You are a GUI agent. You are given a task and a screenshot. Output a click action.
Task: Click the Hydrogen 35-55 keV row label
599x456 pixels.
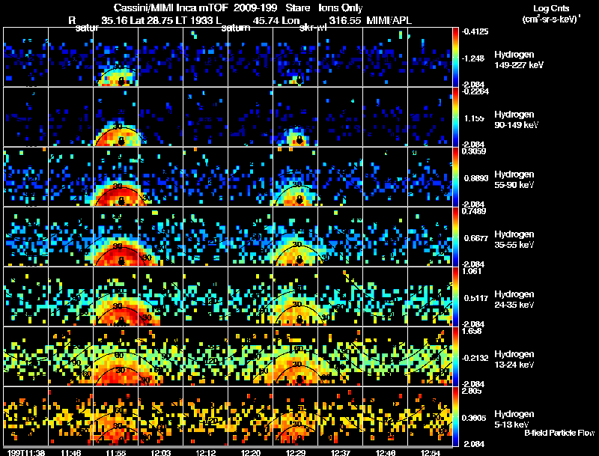click(x=514, y=240)
